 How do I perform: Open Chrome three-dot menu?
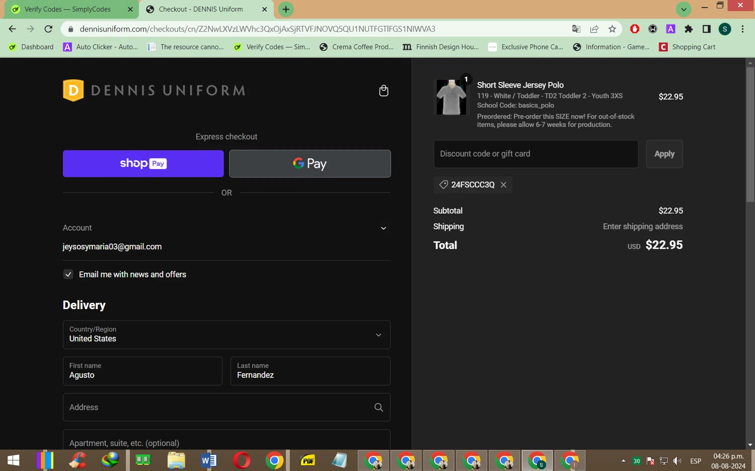(x=742, y=29)
